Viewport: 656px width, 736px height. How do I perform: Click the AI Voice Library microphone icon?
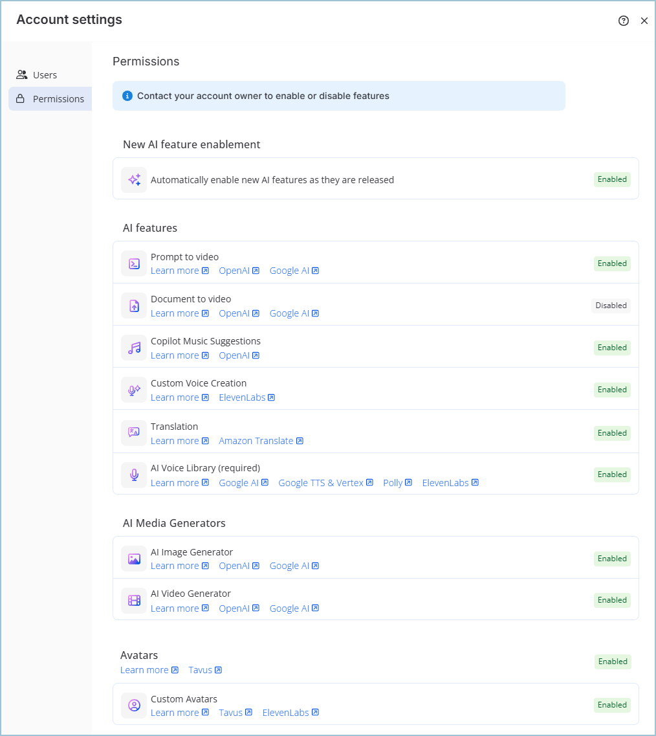(133, 474)
